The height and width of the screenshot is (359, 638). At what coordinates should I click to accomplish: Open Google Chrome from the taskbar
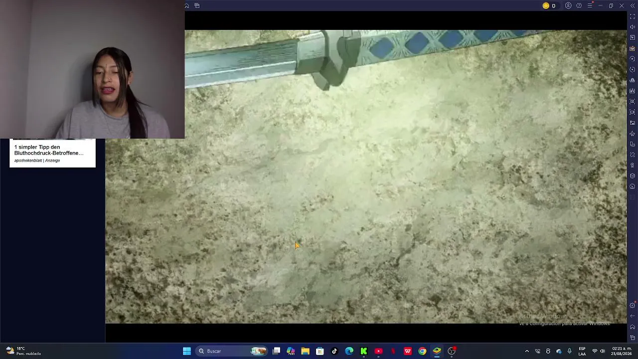422,351
